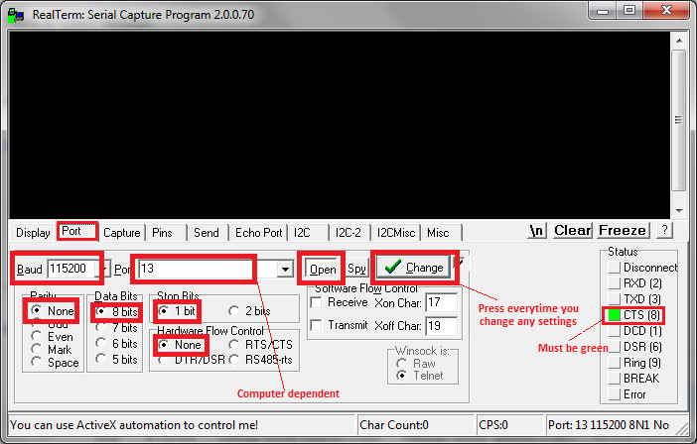The image size is (697, 444).
Task: Enable the Receive software flow control checkbox
Action: pos(317,302)
